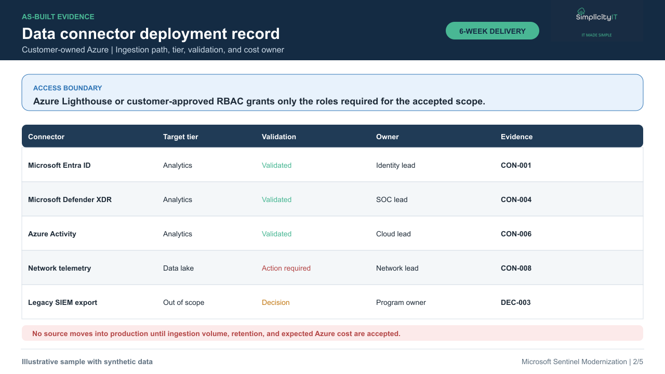
Task: Select the Legacy SIEM export connector cell
Action: pyautogui.click(x=62, y=302)
